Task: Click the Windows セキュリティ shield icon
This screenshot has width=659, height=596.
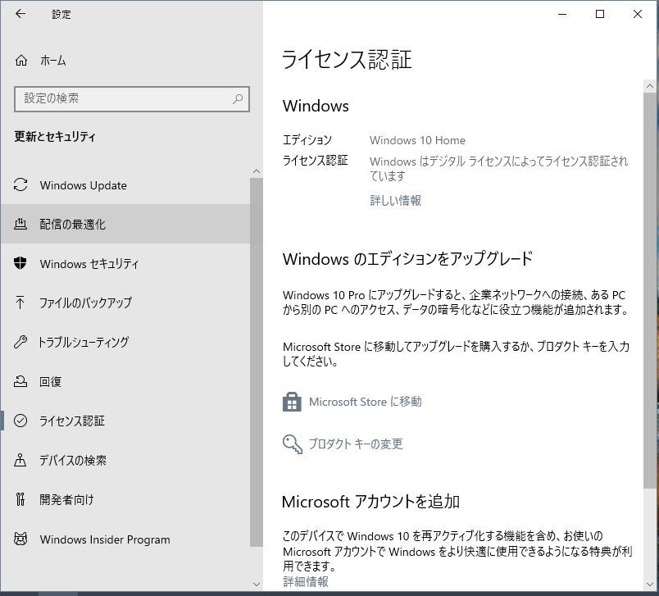Action: (20, 263)
